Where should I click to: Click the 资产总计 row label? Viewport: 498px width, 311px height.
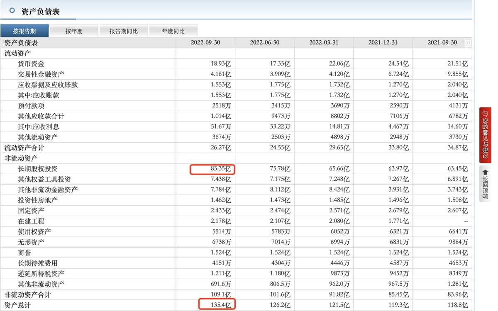coord(17,305)
